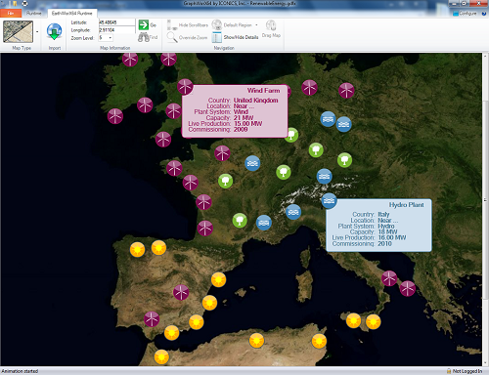This screenshot has height=375, width=489.
Task: Open the File tab
Action: pos(11,14)
